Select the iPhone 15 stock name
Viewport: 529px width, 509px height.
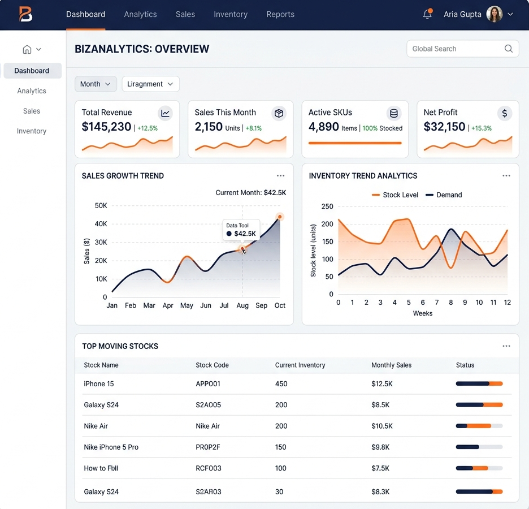(99, 384)
